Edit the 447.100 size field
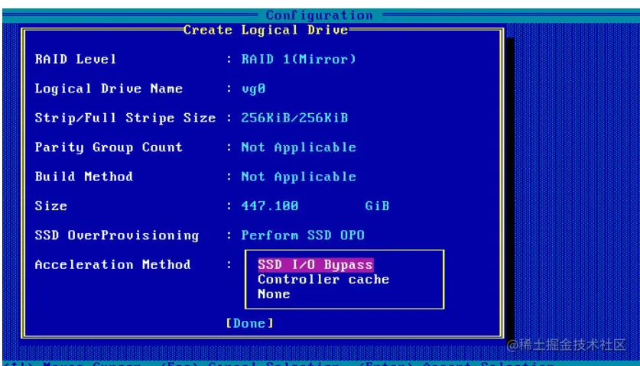Viewport: 640px width, 366px height. click(x=270, y=206)
